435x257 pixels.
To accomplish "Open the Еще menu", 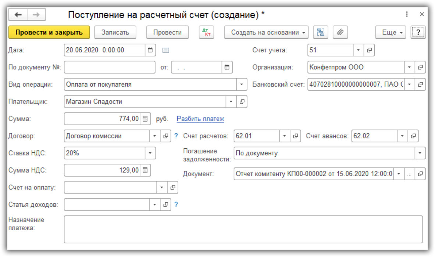I will 390,32.
